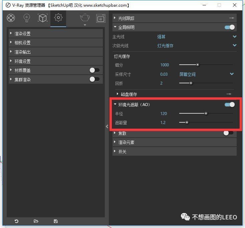Screen dimensions: 245x228
Task: Click the 回折 slider handle
Action: coord(191,83)
